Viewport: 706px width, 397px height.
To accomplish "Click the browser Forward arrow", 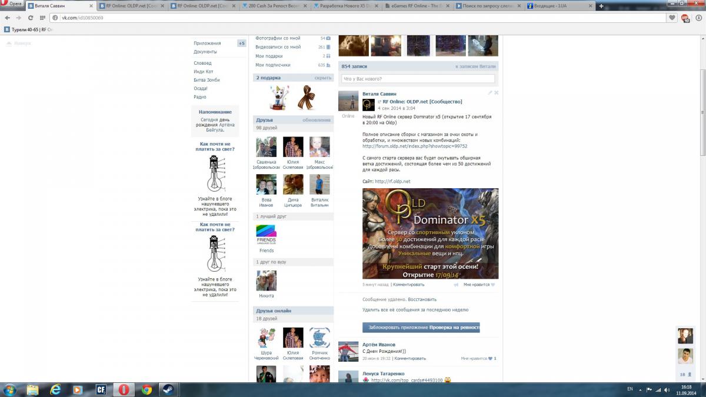I will pyautogui.click(x=19, y=18).
